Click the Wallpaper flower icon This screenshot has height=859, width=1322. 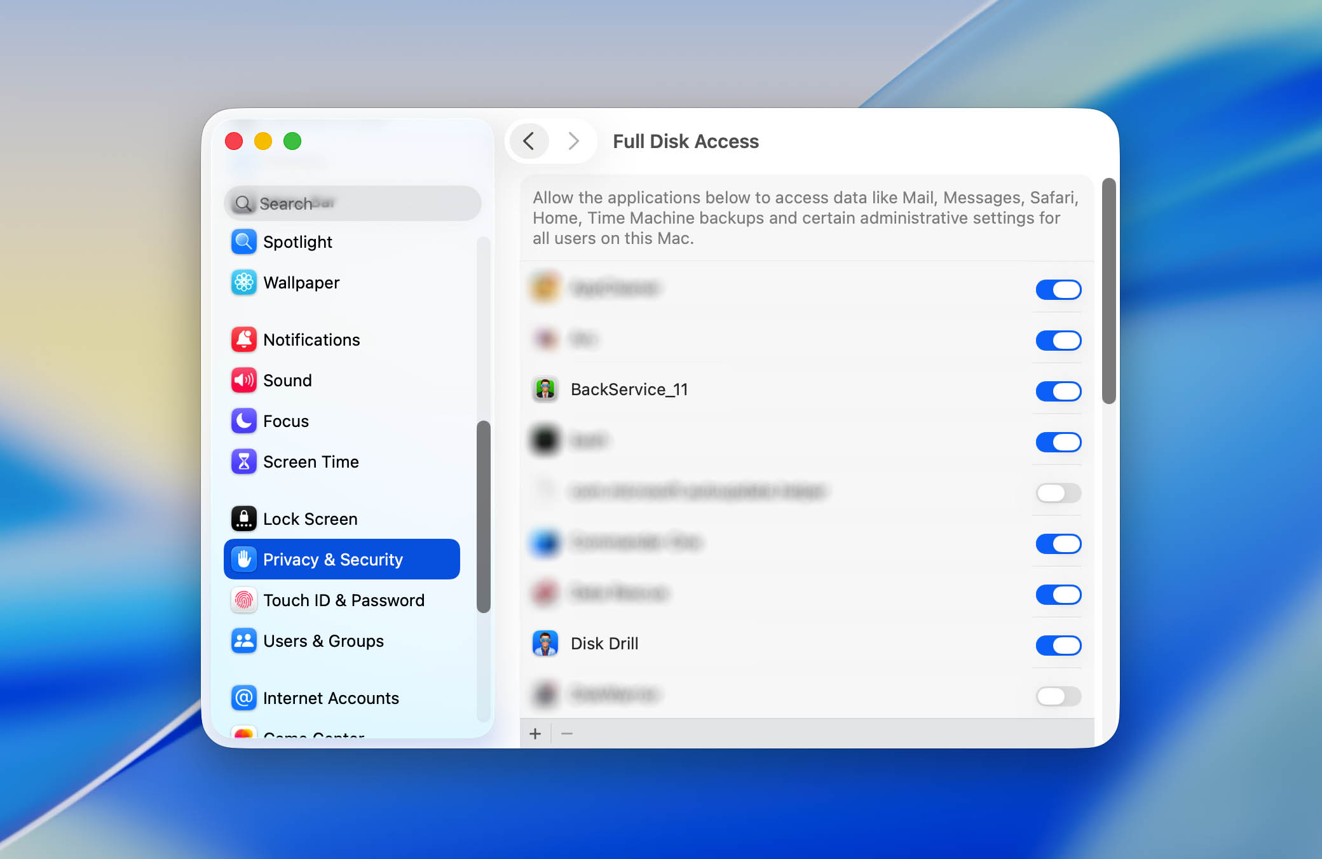pyautogui.click(x=243, y=283)
